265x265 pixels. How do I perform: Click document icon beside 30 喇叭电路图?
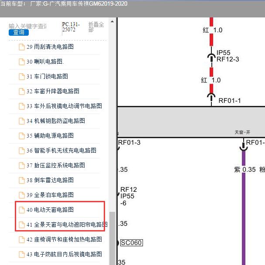pyautogui.click(x=22, y=62)
